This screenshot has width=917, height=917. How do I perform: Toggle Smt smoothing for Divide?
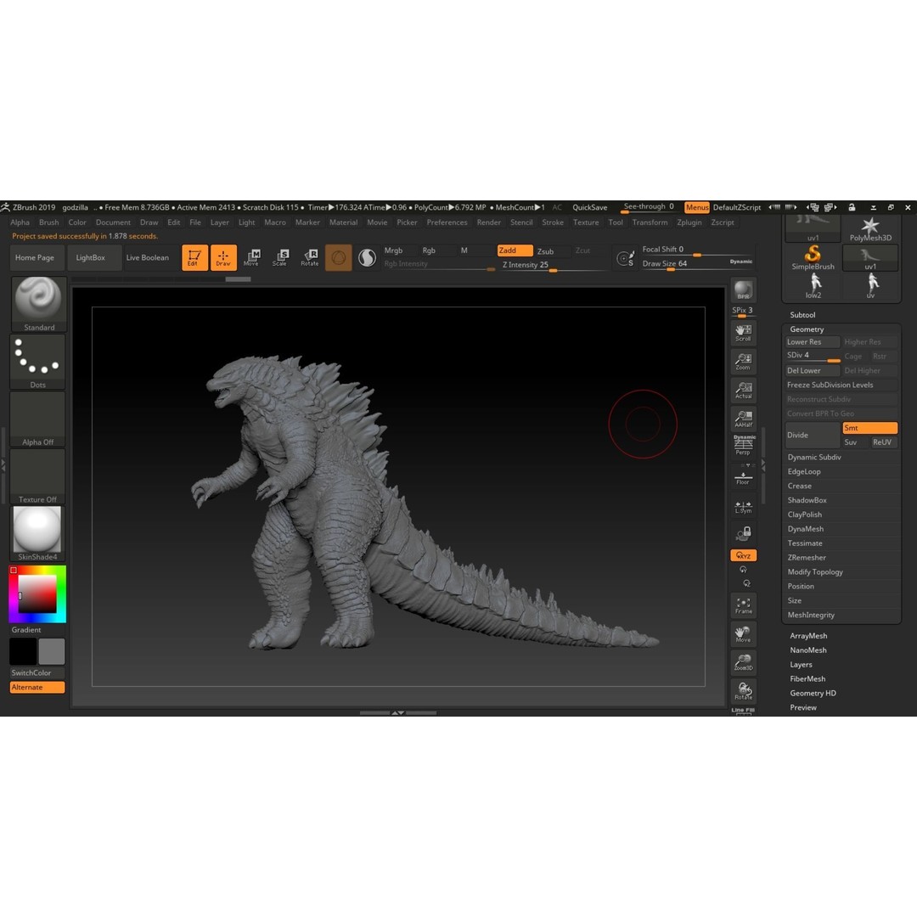869,428
